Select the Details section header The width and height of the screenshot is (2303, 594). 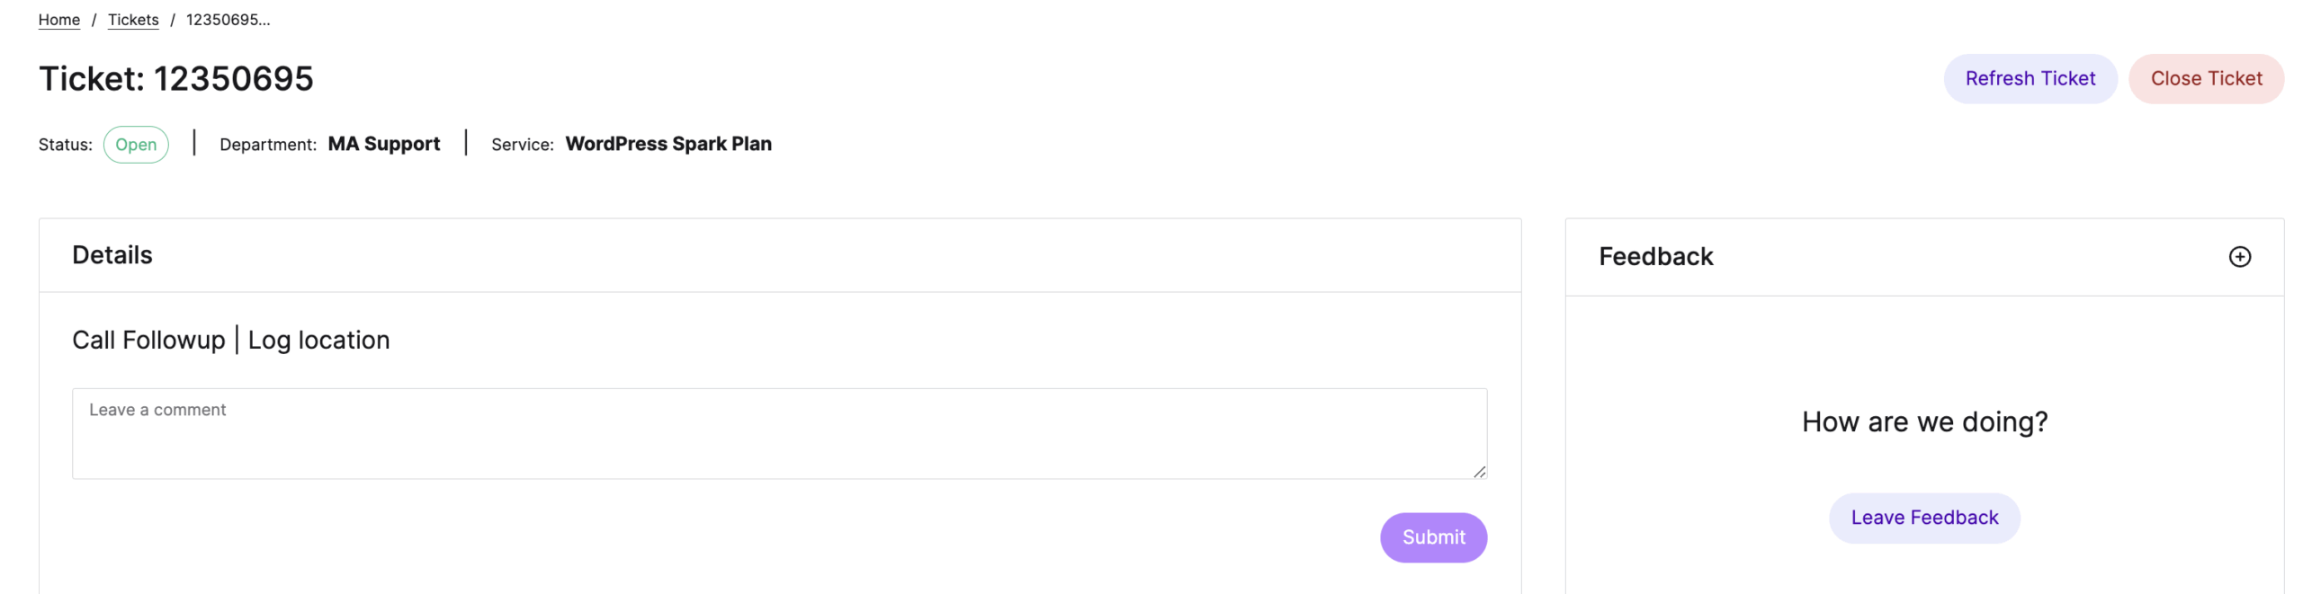112,254
